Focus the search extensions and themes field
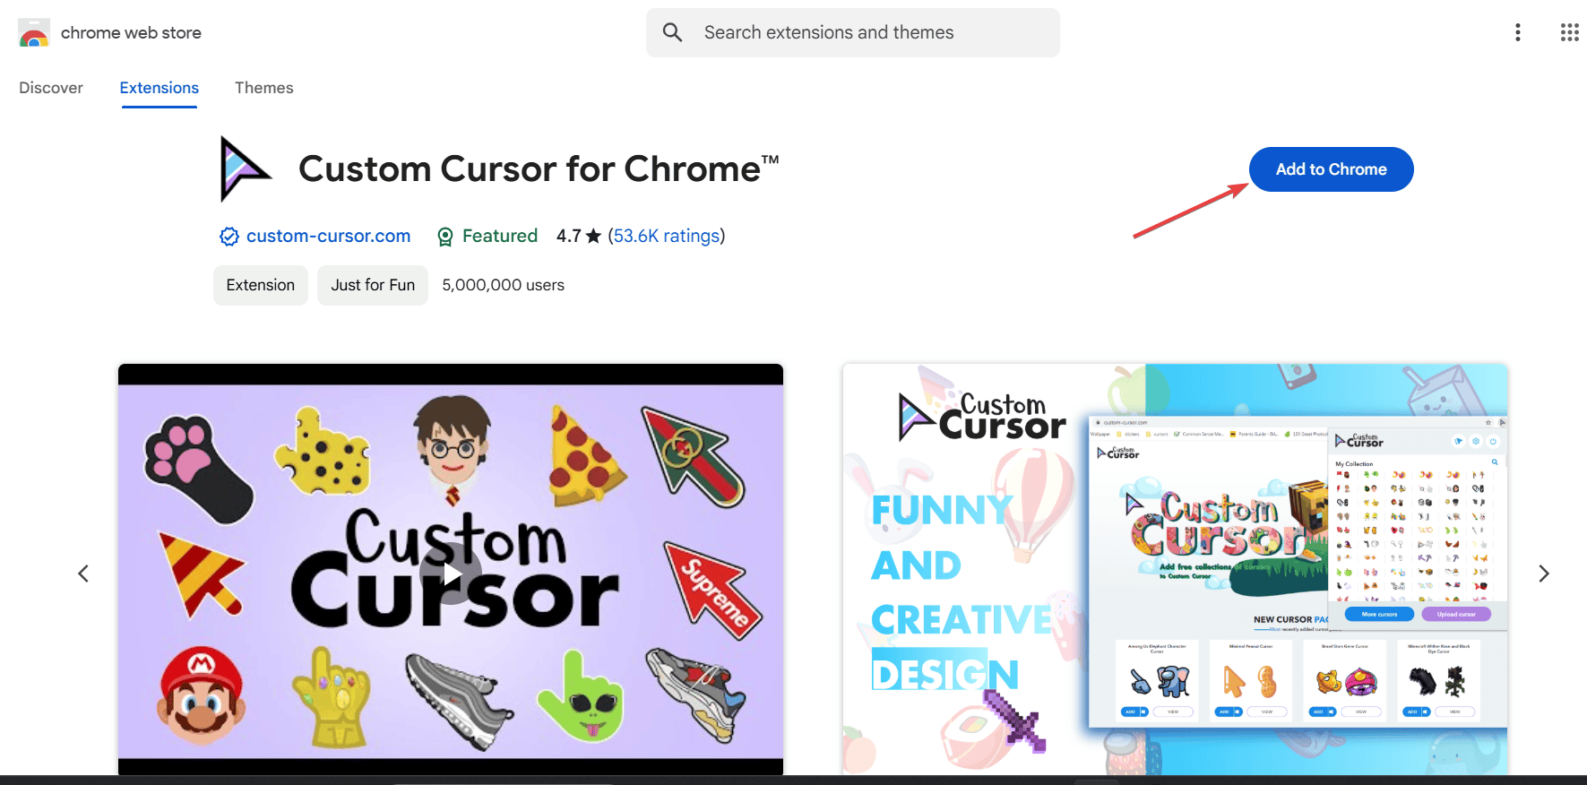This screenshot has width=1587, height=785. click(852, 32)
